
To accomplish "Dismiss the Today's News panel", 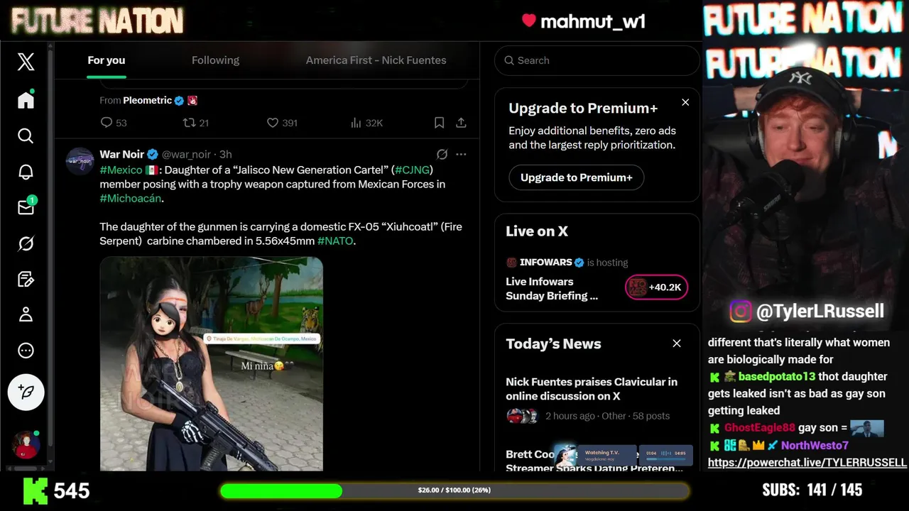I will click(677, 344).
